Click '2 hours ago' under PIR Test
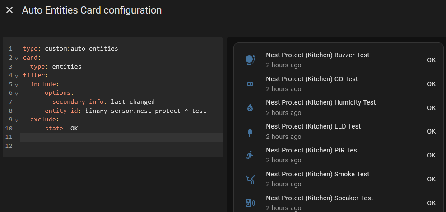Screen dimensions: 446x212 283,160
